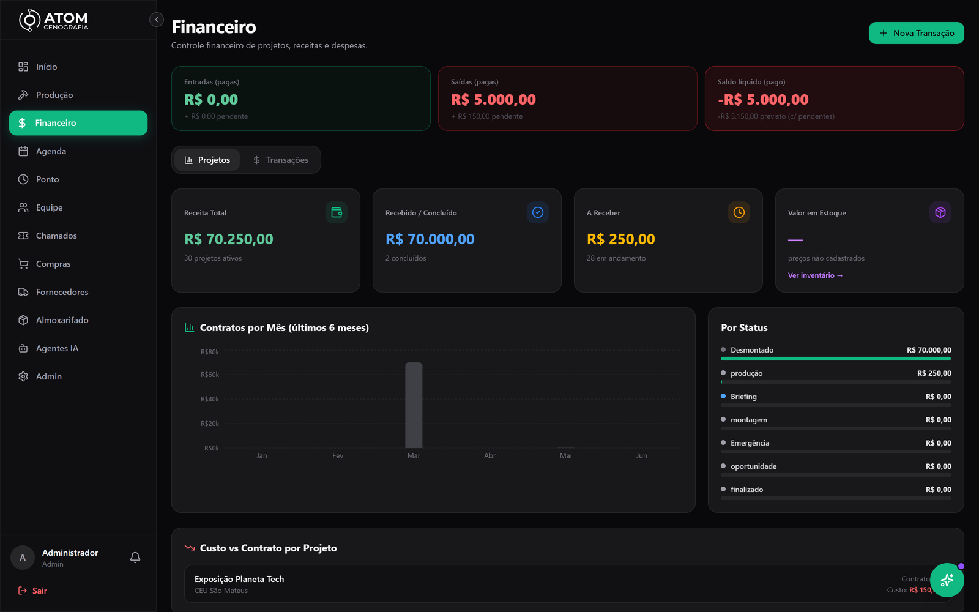
Task: Click the Saldo líquido (pago) card
Action: [x=835, y=99]
